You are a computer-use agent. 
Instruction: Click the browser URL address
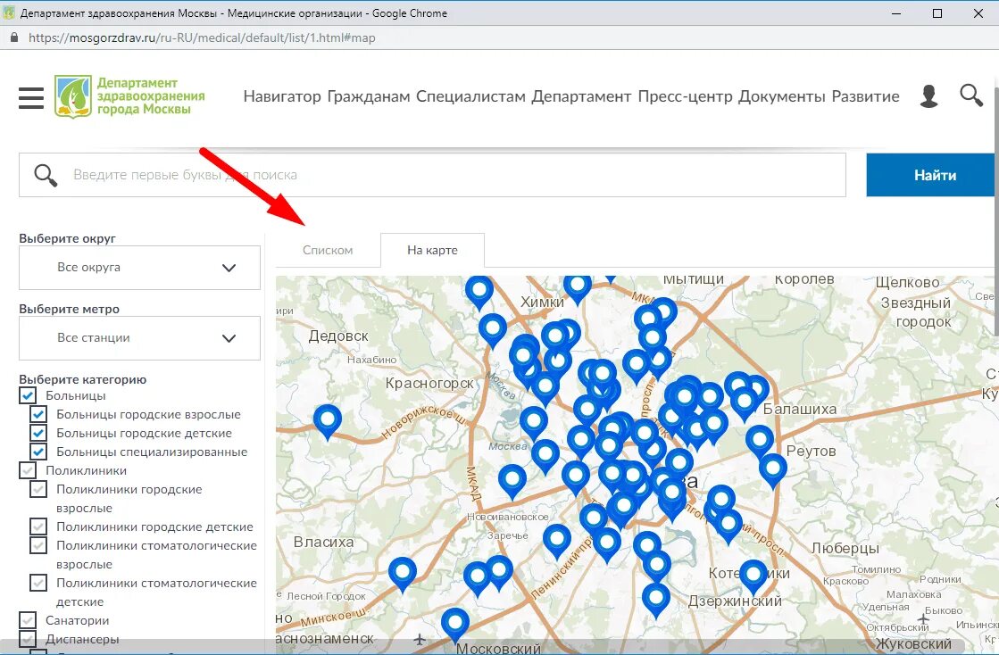(202, 37)
